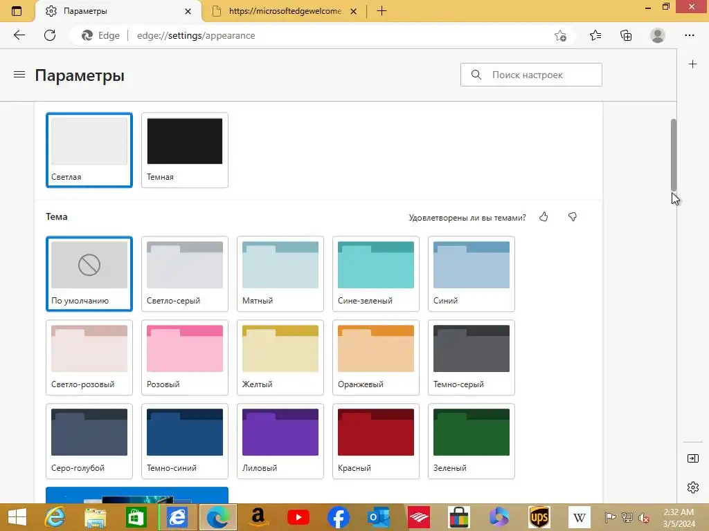This screenshot has height=531, width=709.
Task: Select the Светлая appearance mode
Action: coord(89,150)
